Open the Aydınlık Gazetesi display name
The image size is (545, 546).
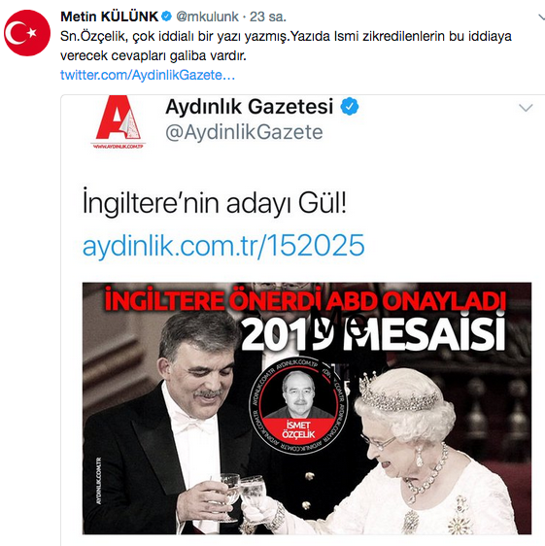click(250, 107)
